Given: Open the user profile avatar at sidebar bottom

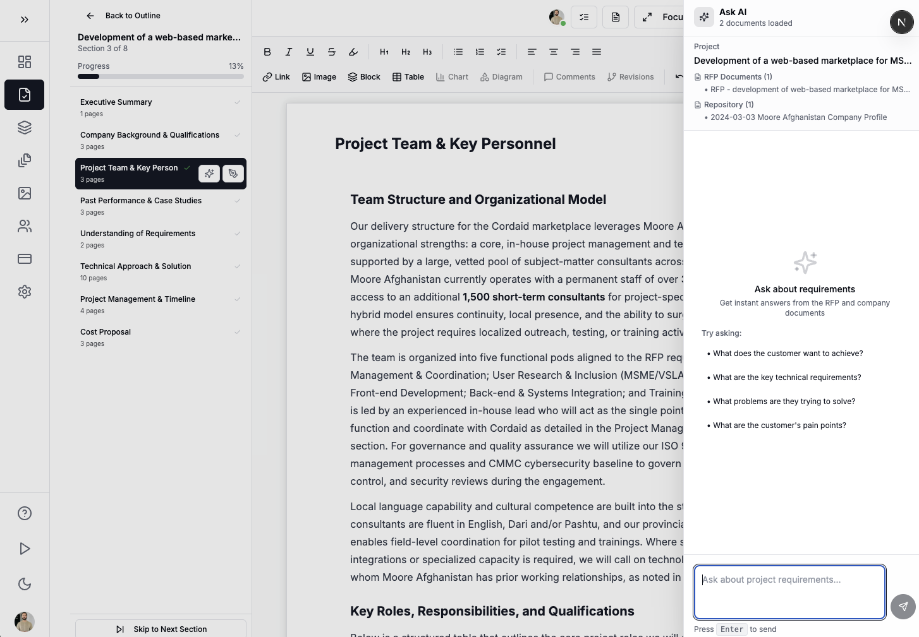Looking at the screenshot, I should pyautogui.click(x=25, y=622).
